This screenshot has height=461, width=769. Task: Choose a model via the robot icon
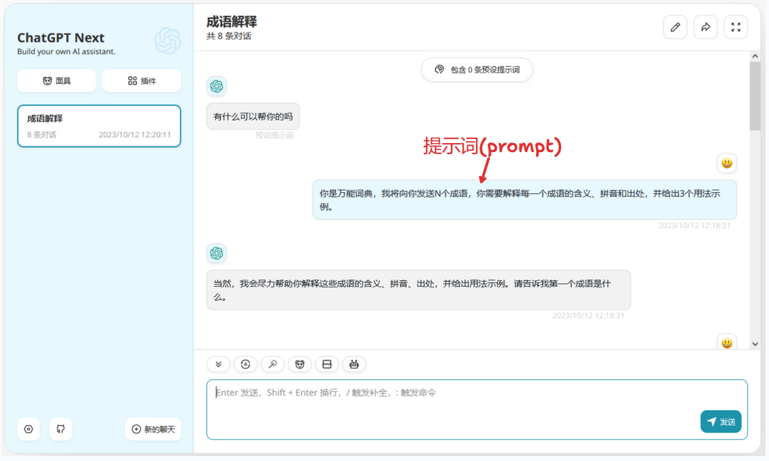(354, 364)
